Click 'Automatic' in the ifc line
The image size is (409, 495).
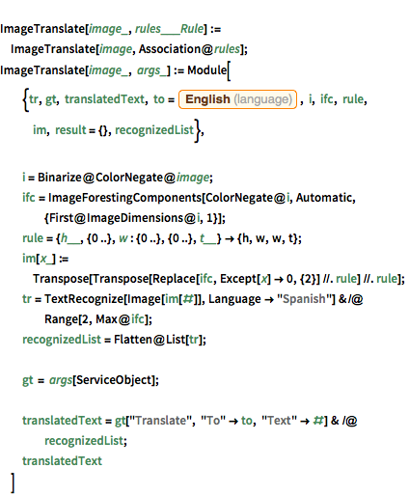(x=324, y=198)
